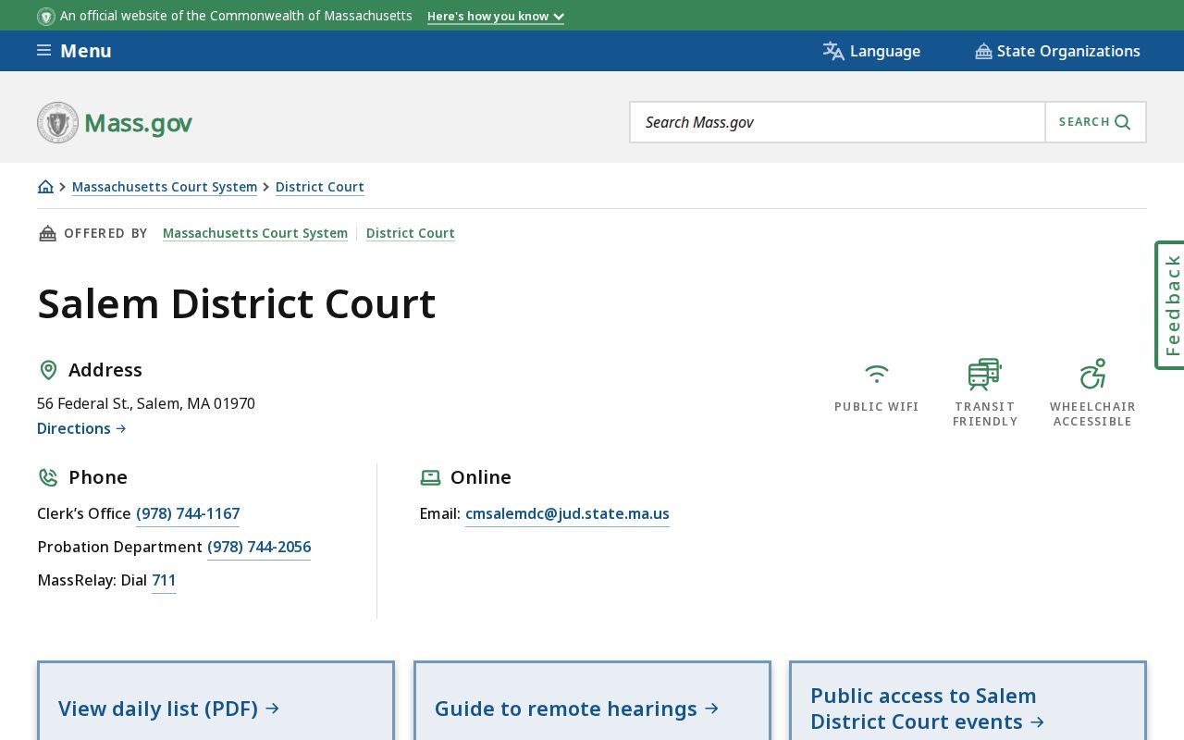The image size is (1184, 740).
Task: Open the Menu navigation label
Action: point(86,51)
